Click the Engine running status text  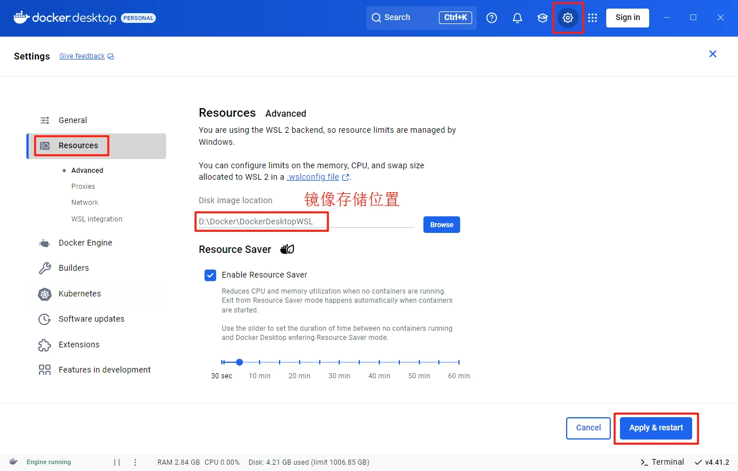click(x=49, y=462)
